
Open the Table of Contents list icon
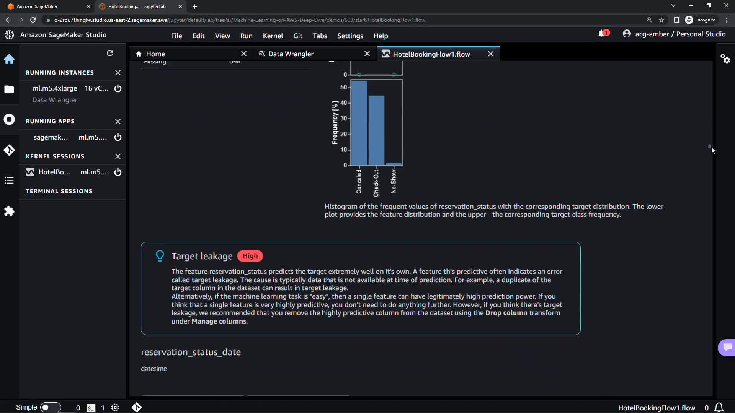[9, 180]
